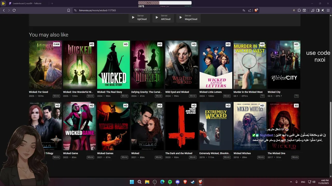
Task: Open the music note playlist icon
Action: 313,10
